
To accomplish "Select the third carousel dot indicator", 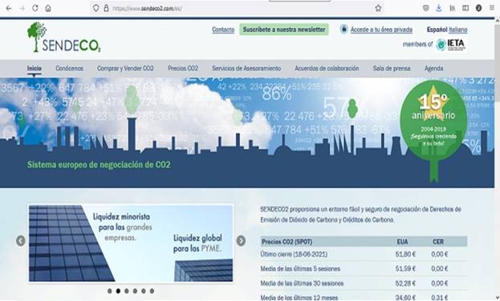I will click(127, 291).
